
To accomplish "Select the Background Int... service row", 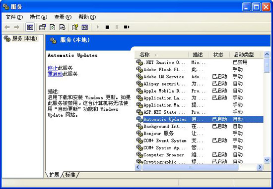I will [200, 126].
